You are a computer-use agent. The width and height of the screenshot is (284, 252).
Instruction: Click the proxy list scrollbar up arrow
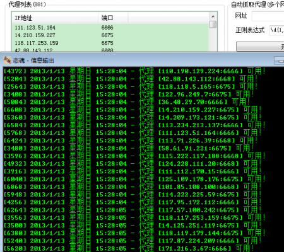coord(213,16)
